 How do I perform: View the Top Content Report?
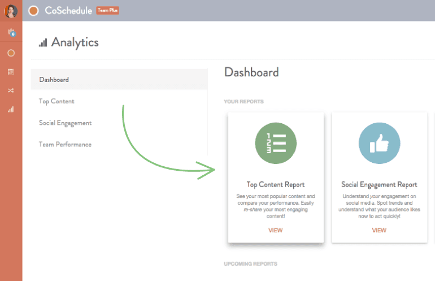[275, 230]
